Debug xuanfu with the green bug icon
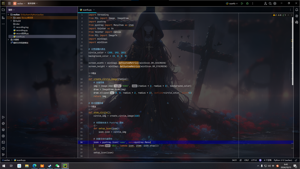 [x=247, y=3]
